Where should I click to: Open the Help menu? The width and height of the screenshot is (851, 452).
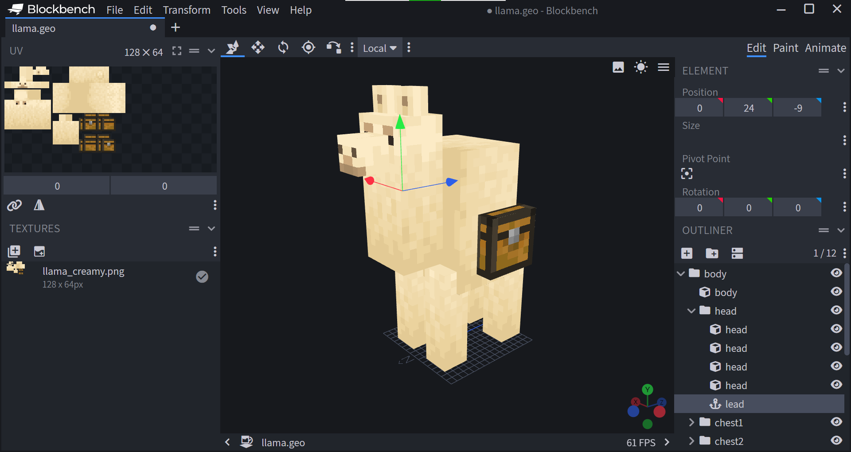coord(301,10)
